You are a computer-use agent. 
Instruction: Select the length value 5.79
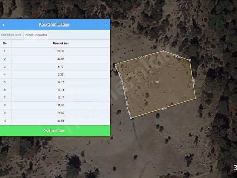[x=61, y=67]
